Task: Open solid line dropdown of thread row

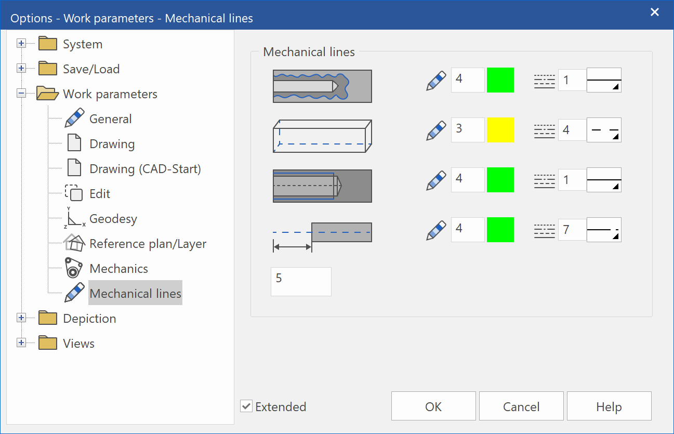Action: [604, 180]
